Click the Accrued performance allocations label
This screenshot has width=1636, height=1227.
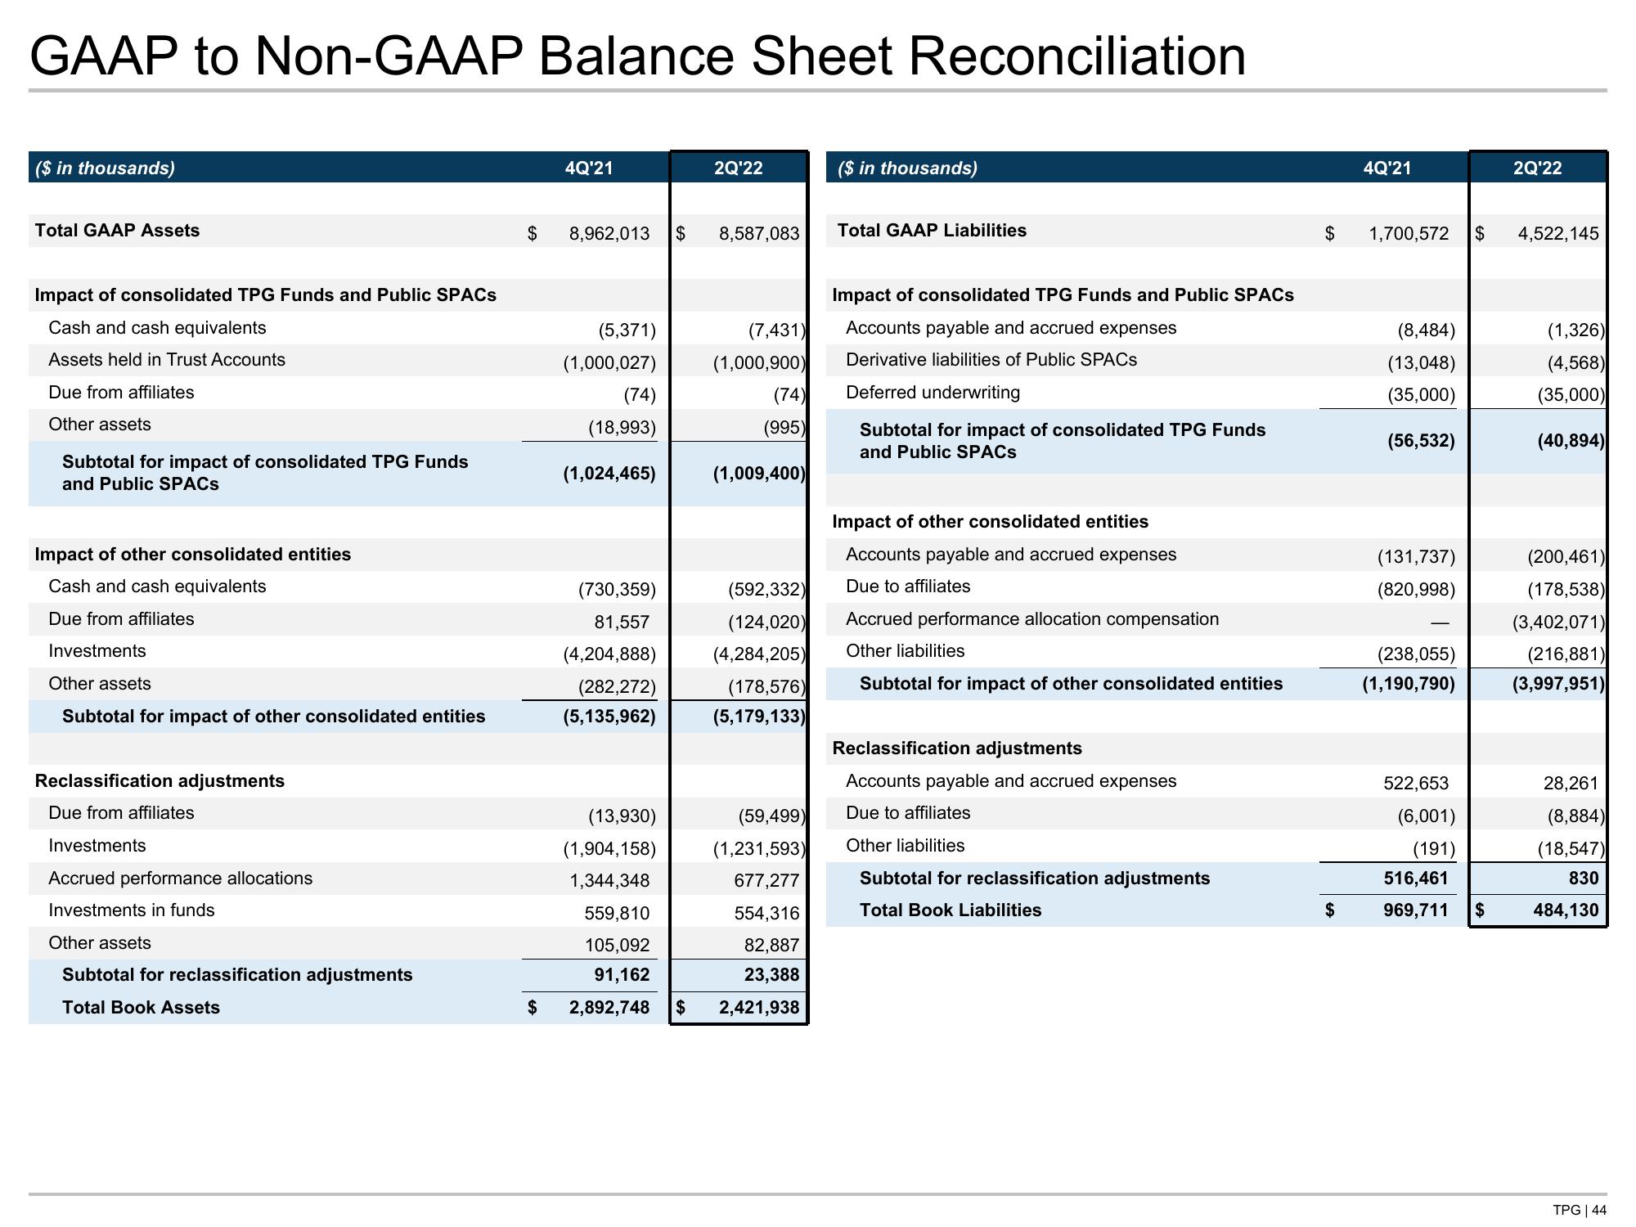pos(180,879)
